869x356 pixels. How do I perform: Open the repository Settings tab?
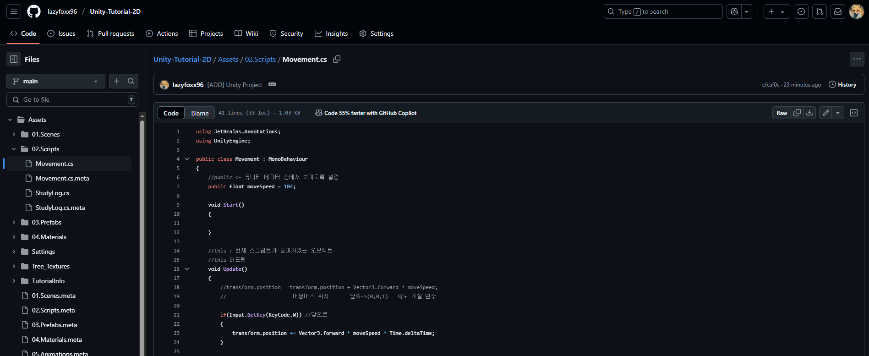(x=376, y=33)
